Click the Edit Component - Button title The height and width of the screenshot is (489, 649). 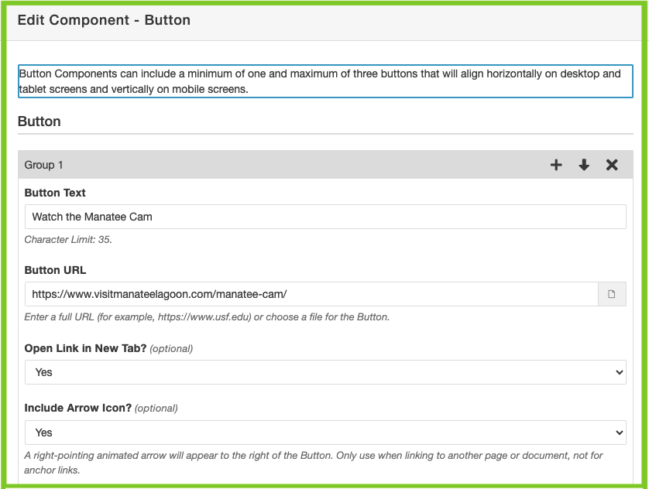point(104,20)
